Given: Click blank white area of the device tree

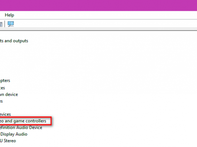Looking at the screenshot, I should coord(113,82).
